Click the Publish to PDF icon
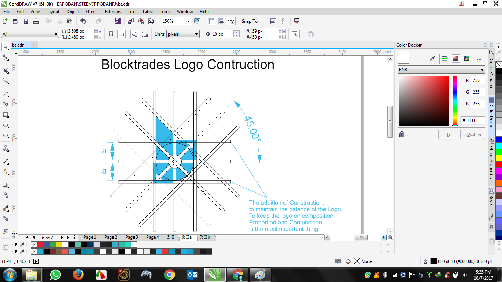This screenshot has height=282, width=502. click(151, 21)
